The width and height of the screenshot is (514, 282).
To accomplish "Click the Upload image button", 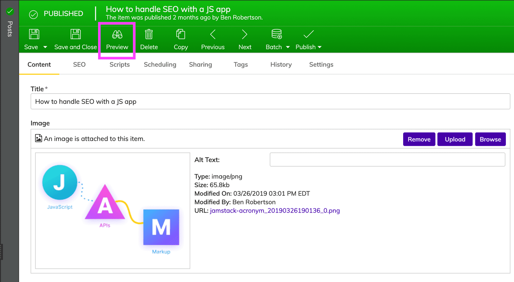I will [455, 139].
